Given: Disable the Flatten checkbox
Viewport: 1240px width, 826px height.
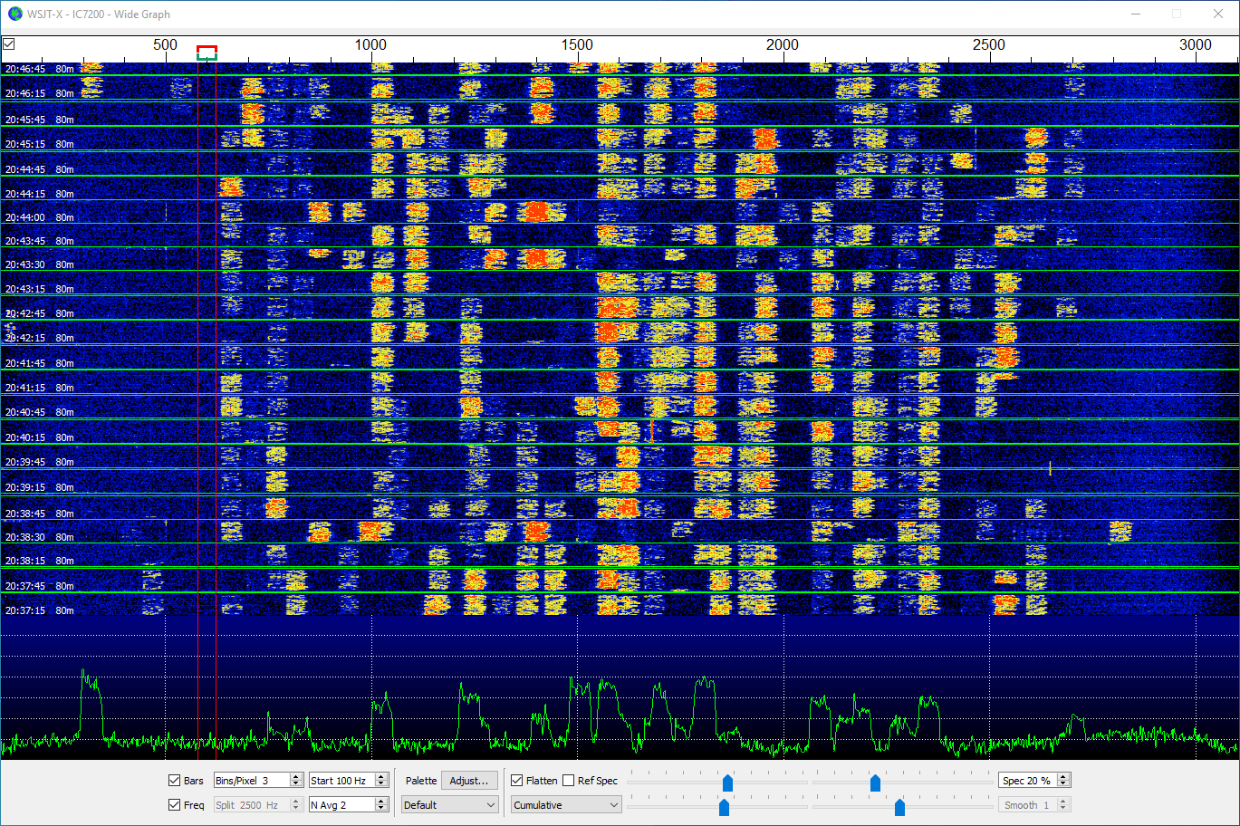Looking at the screenshot, I should [517, 781].
